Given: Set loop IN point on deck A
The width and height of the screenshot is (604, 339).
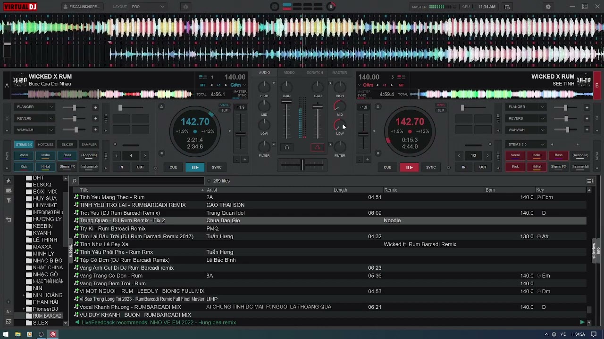Looking at the screenshot, I should point(121,167).
